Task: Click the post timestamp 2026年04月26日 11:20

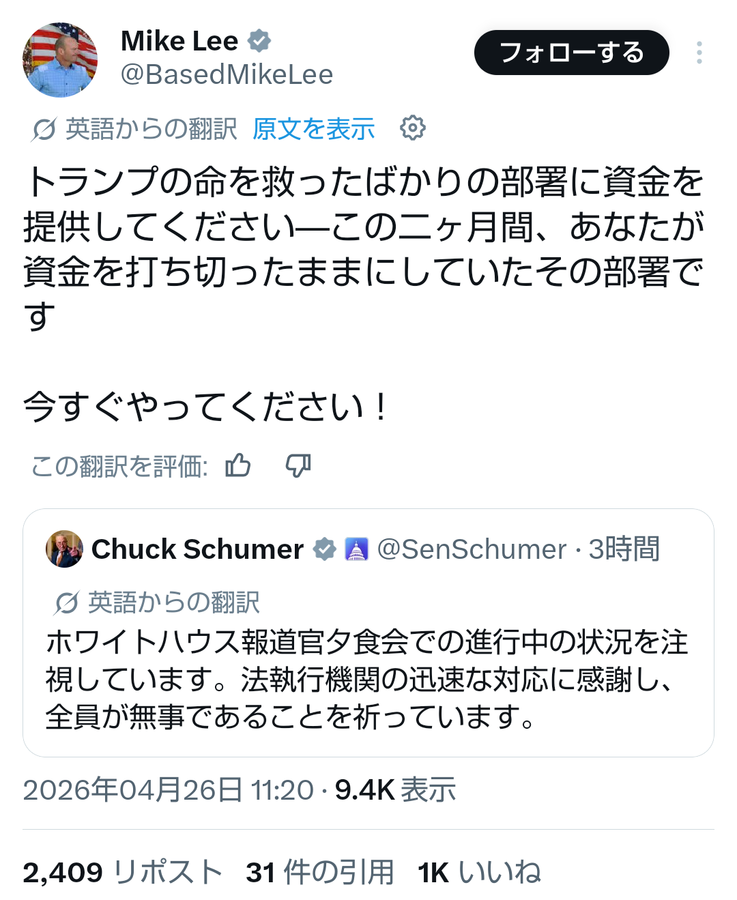Action: [x=168, y=790]
